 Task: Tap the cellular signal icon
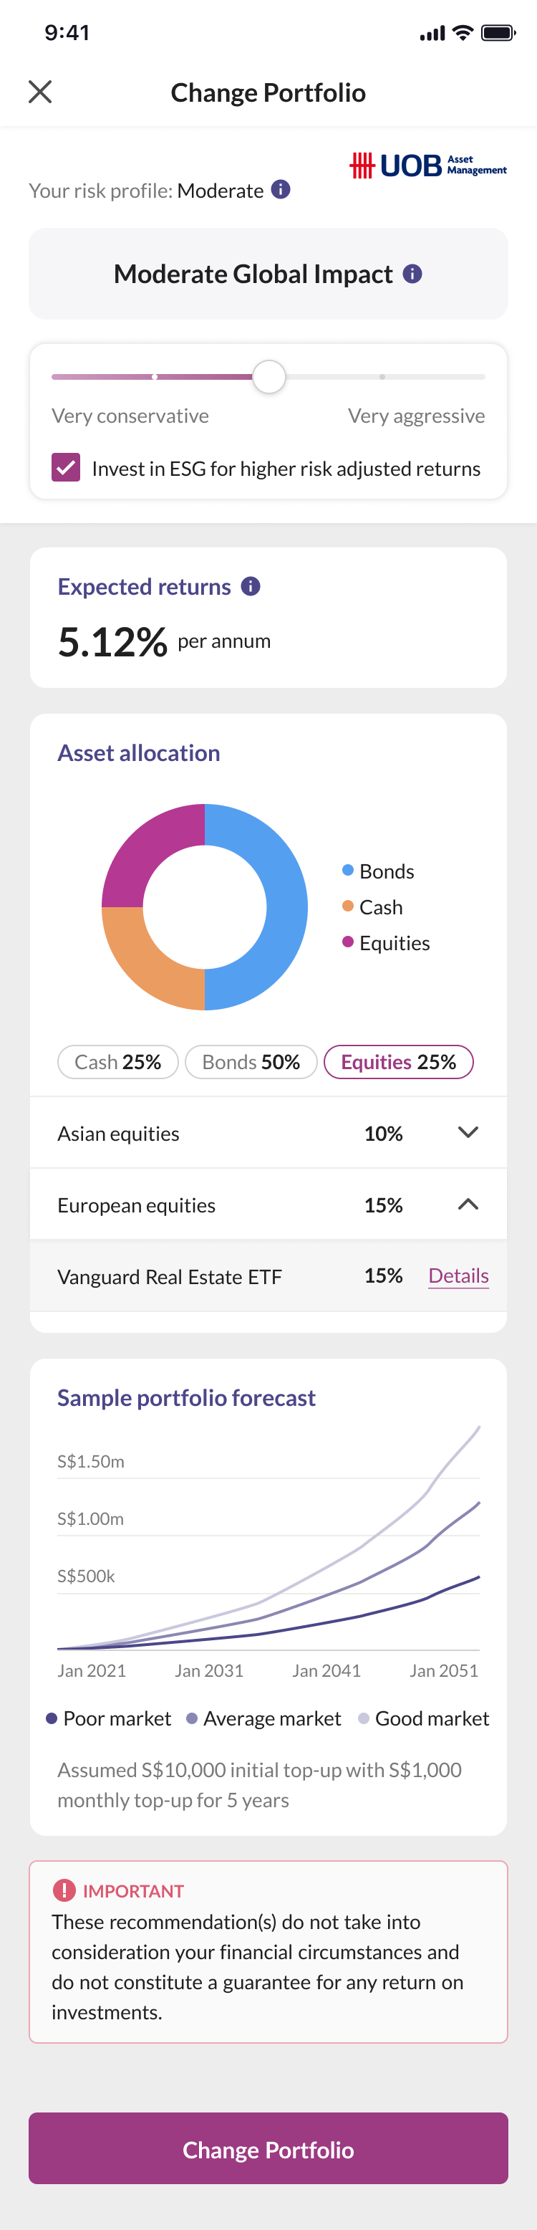pos(432,34)
